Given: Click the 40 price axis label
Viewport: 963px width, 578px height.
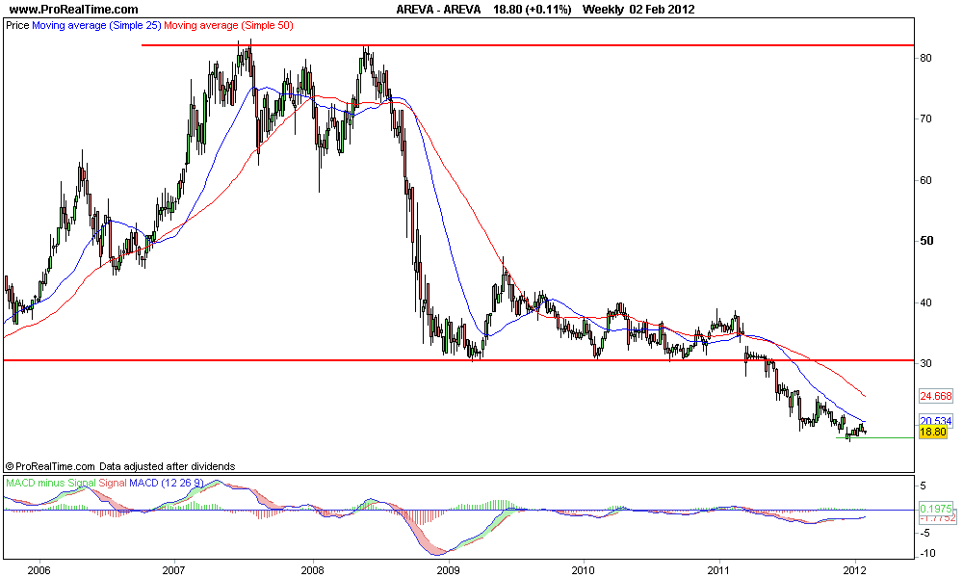Looking at the screenshot, I should coord(925,302).
